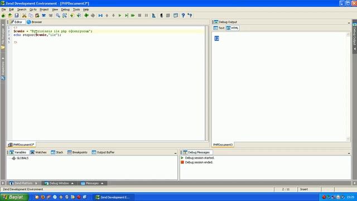This screenshot has width=357, height=201.
Task: Open the Stack tab
Action: click(57, 152)
